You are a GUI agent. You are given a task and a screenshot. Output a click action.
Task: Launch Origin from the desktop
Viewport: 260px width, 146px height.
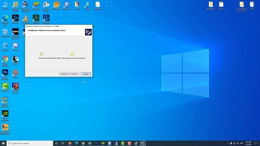click(x=15, y=74)
